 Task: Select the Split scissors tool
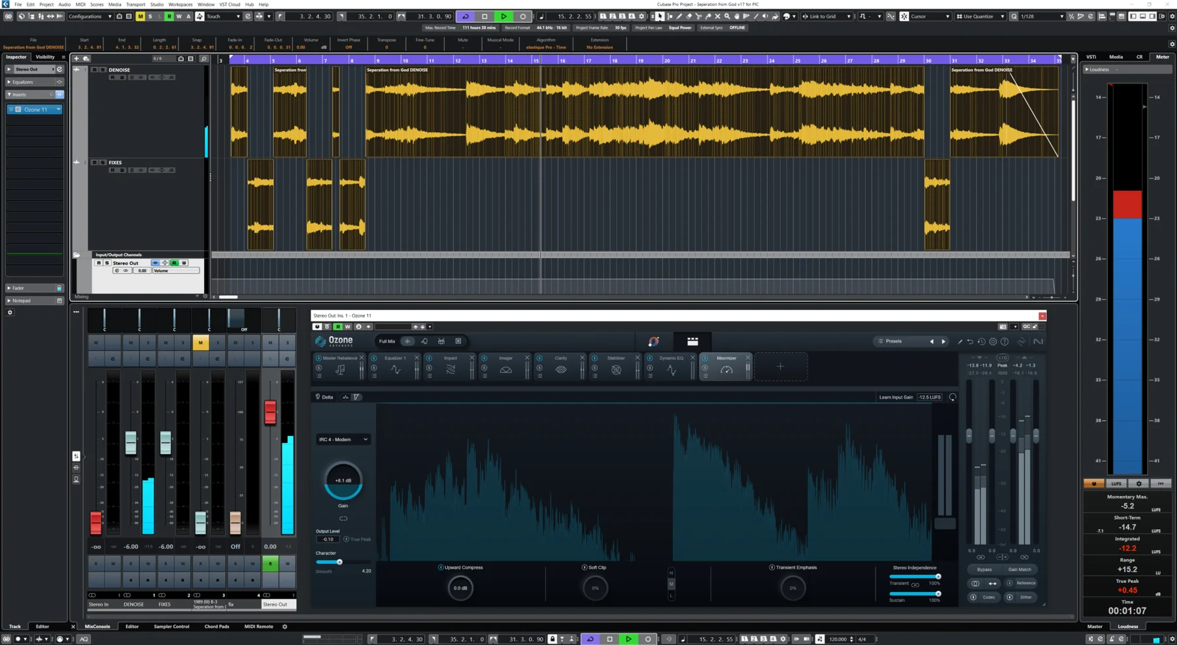point(698,16)
